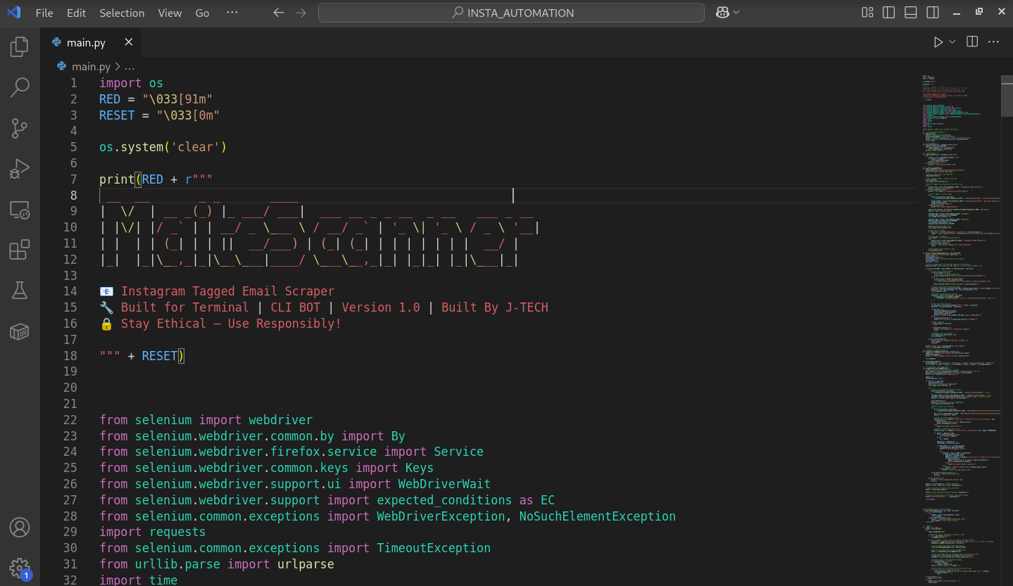This screenshot has height=586, width=1013.
Task: Click line number 1 in gutter
Action: pyautogui.click(x=73, y=83)
